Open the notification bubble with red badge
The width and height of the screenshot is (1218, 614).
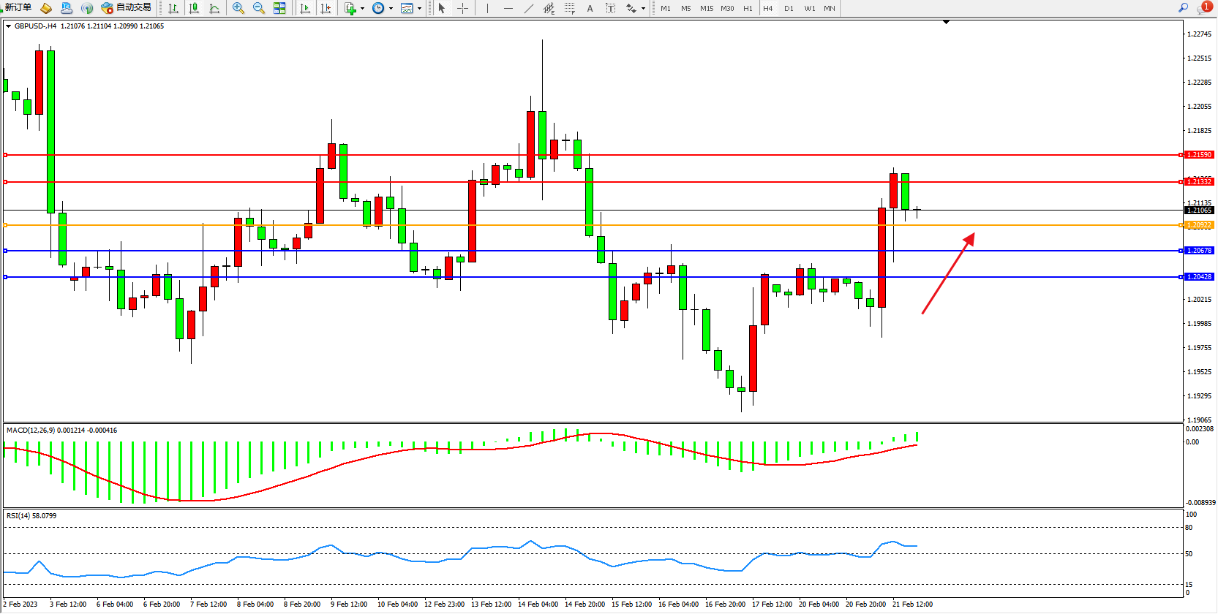pyautogui.click(x=1203, y=7)
